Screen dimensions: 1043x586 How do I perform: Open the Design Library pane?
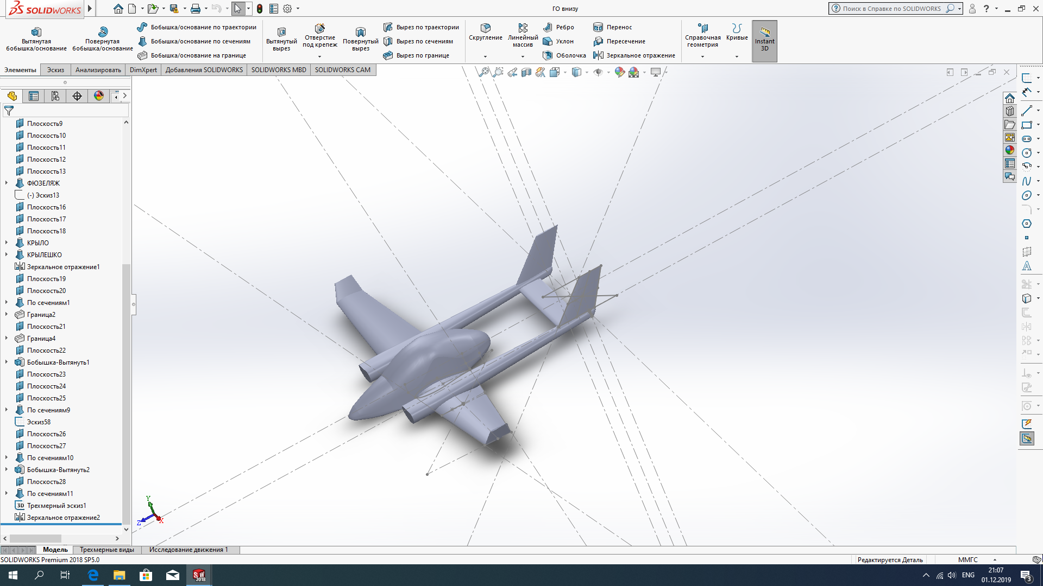pyautogui.click(x=1009, y=111)
